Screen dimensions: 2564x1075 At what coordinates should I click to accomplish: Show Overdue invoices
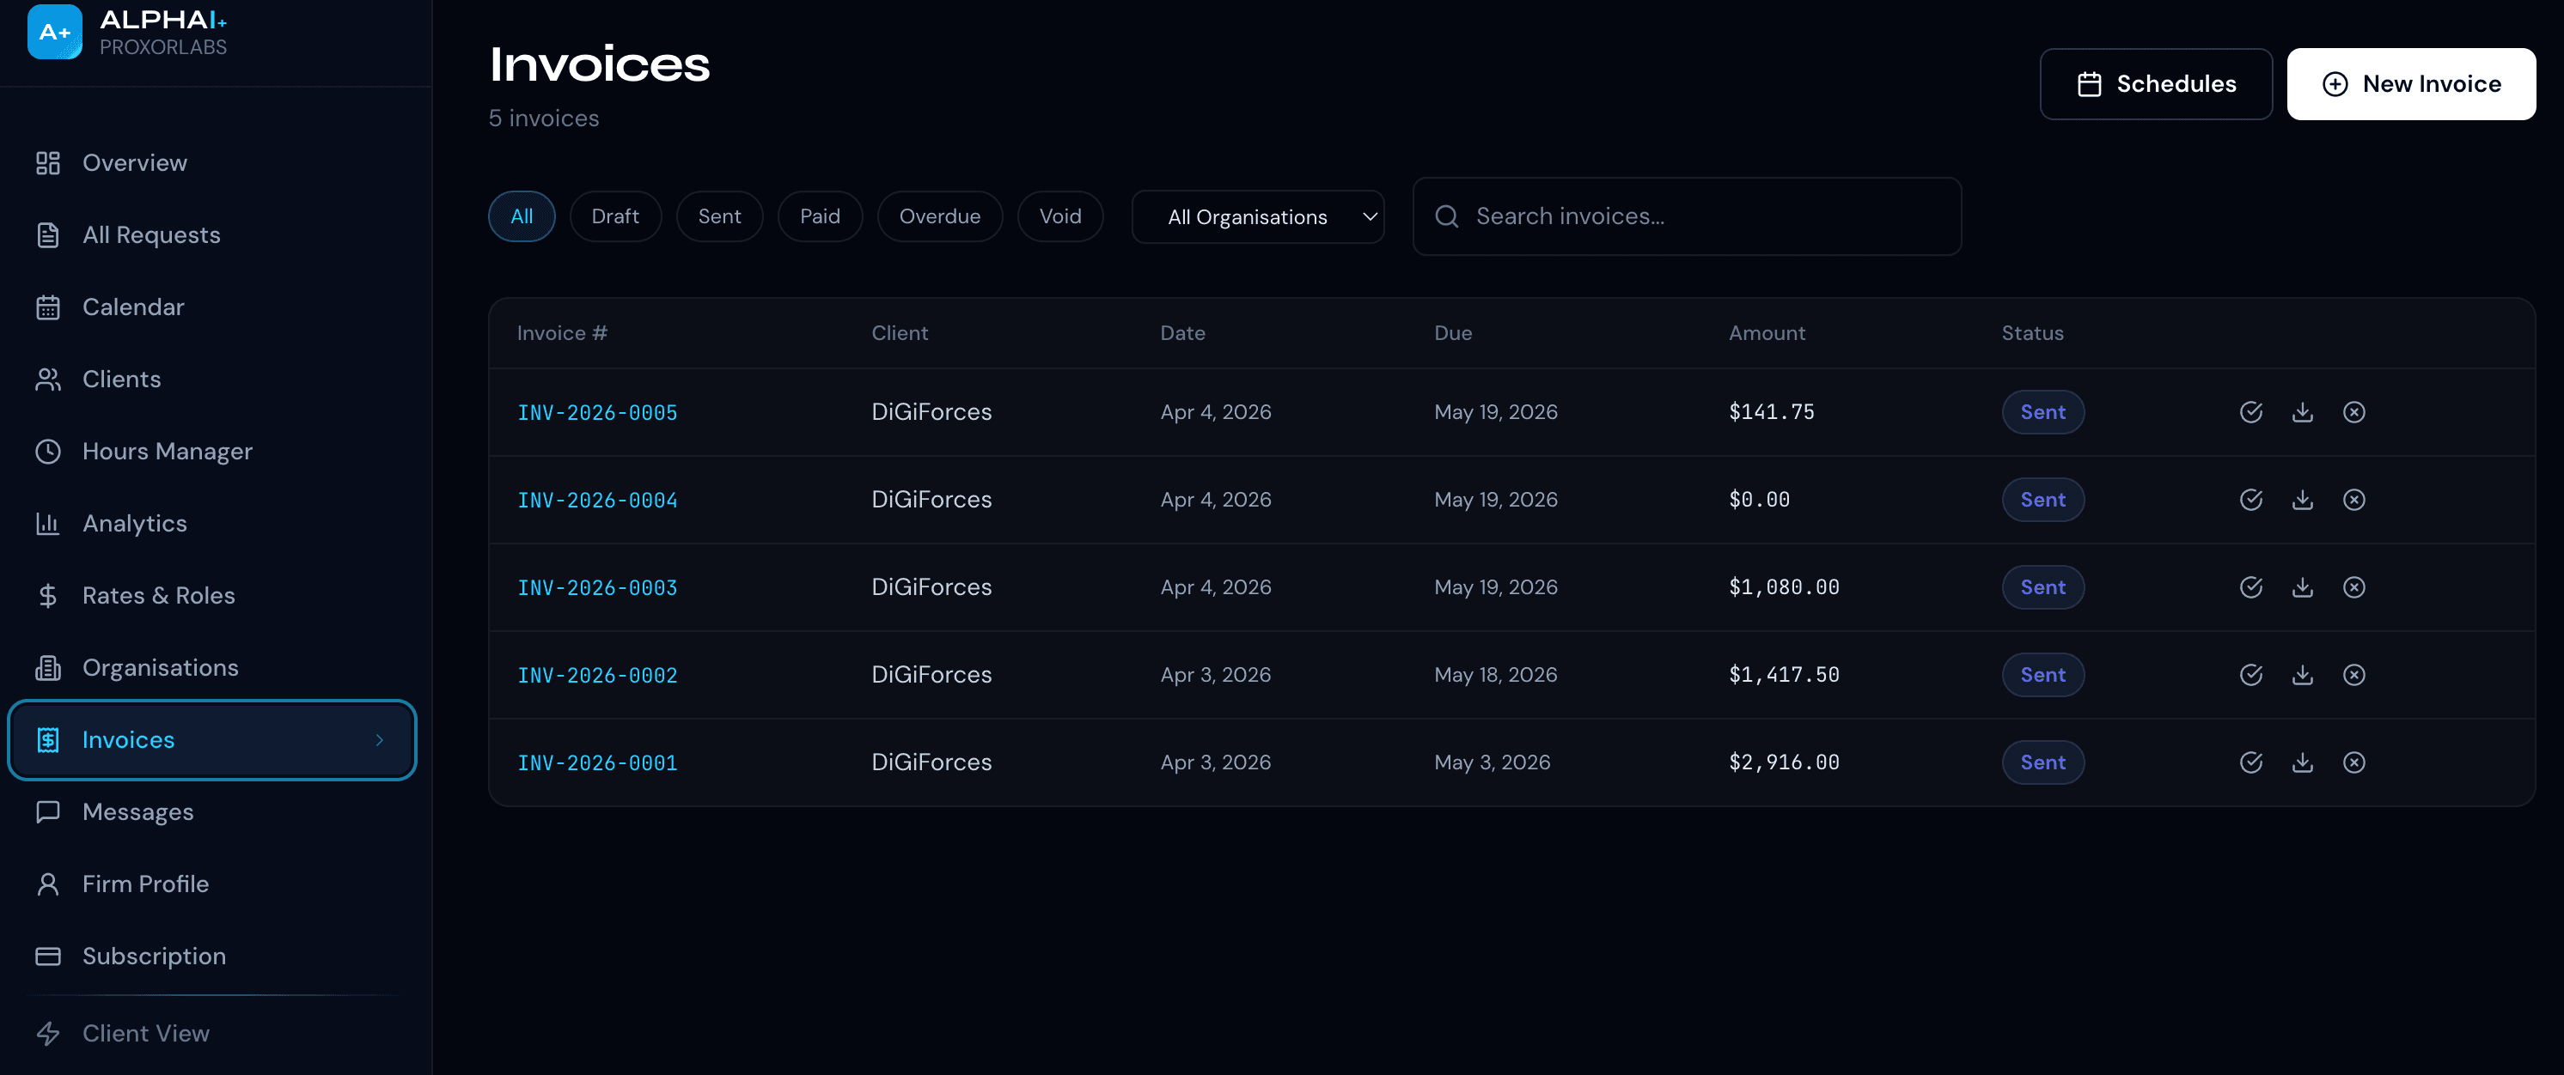(x=938, y=216)
